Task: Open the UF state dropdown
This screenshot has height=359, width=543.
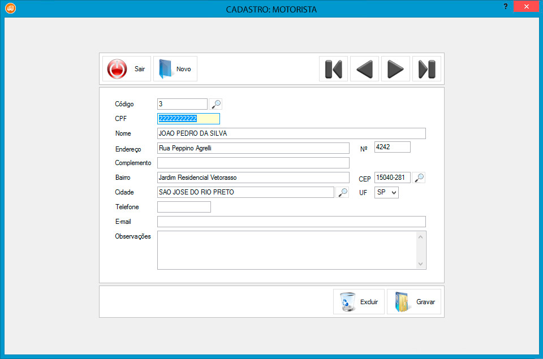Action: 386,192
